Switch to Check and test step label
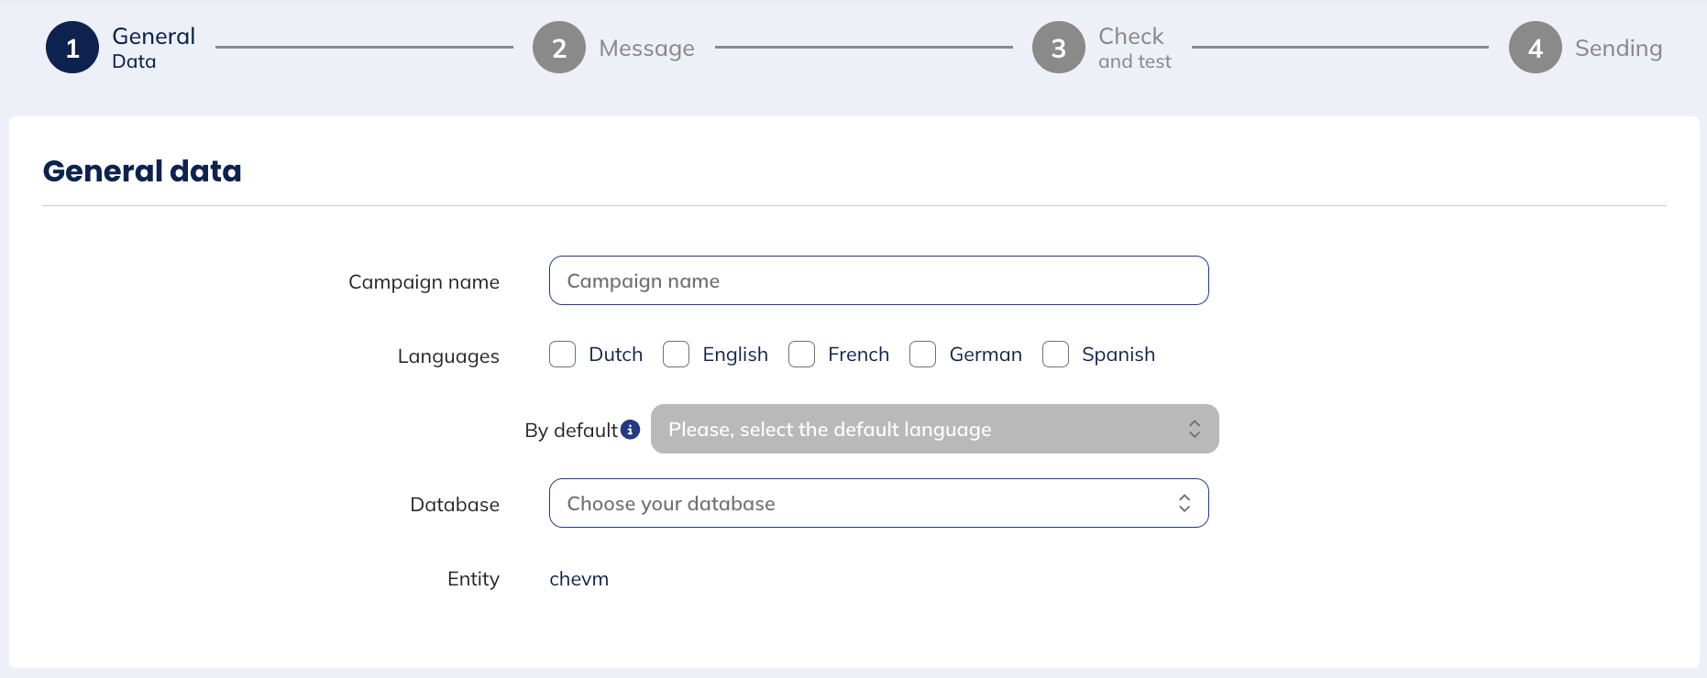The height and width of the screenshot is (678, 1707). tap(1135, 48)
